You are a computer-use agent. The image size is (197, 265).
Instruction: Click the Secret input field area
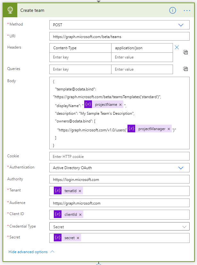click(119, 238)
